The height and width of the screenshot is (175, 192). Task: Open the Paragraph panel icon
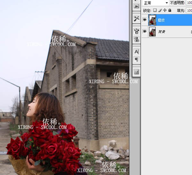137,60
